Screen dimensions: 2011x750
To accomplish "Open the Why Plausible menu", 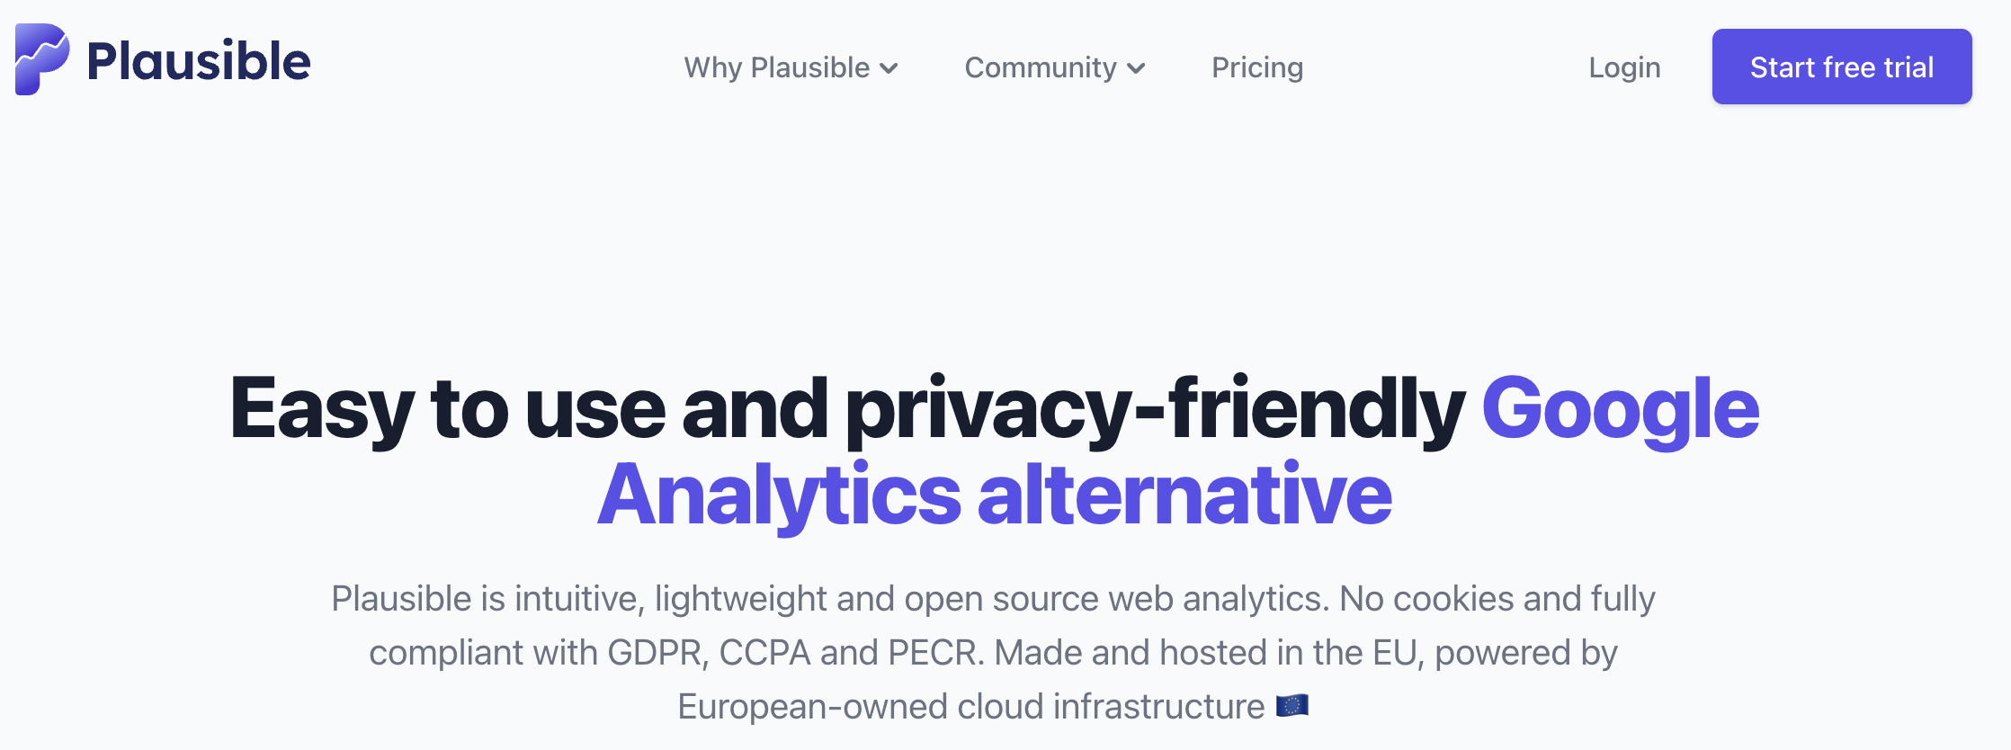I will click(791, 67).
